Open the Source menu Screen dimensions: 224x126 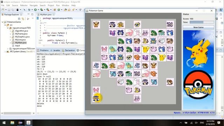[x=15, y=5]
